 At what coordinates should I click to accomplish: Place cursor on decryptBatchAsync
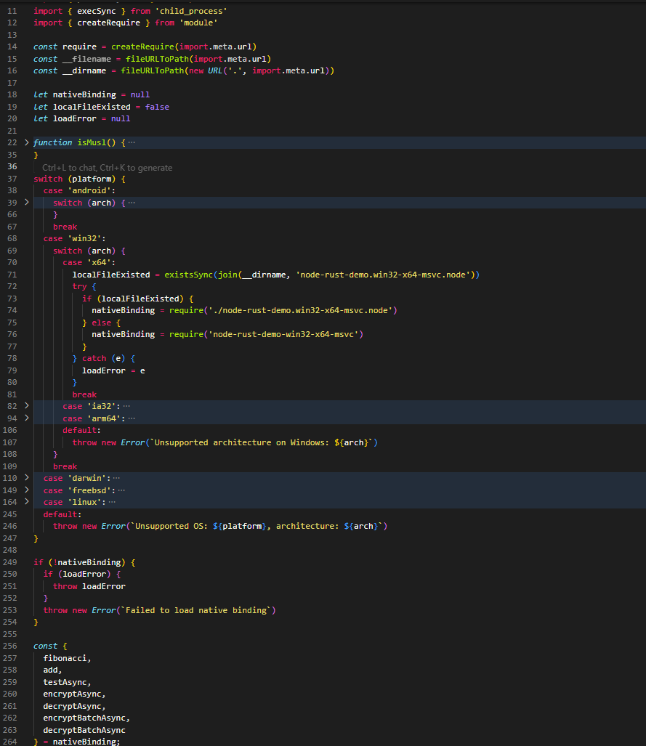(x=84, y=730)
